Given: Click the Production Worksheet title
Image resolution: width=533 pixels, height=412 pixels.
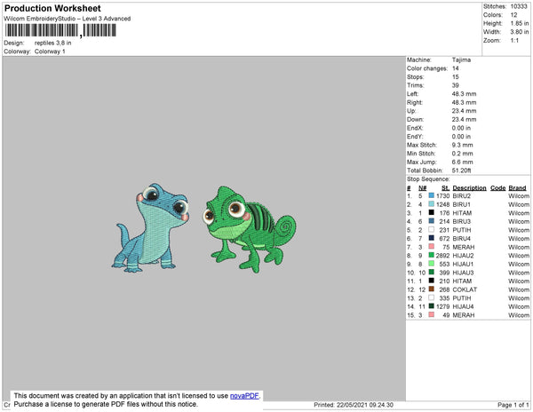Looking at the screenshot, I should click(52, 8).
